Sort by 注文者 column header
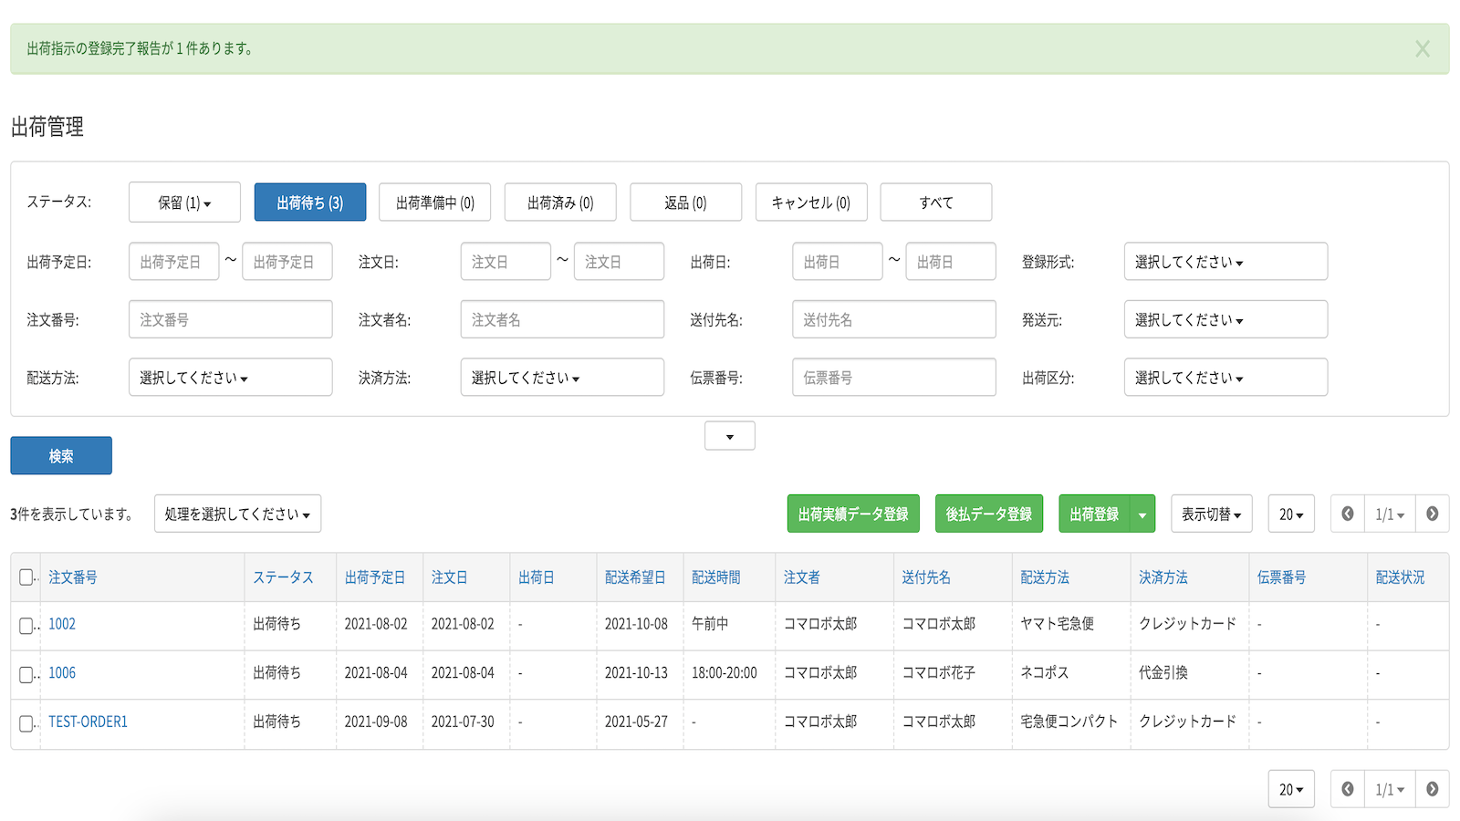 click(802, 577)
